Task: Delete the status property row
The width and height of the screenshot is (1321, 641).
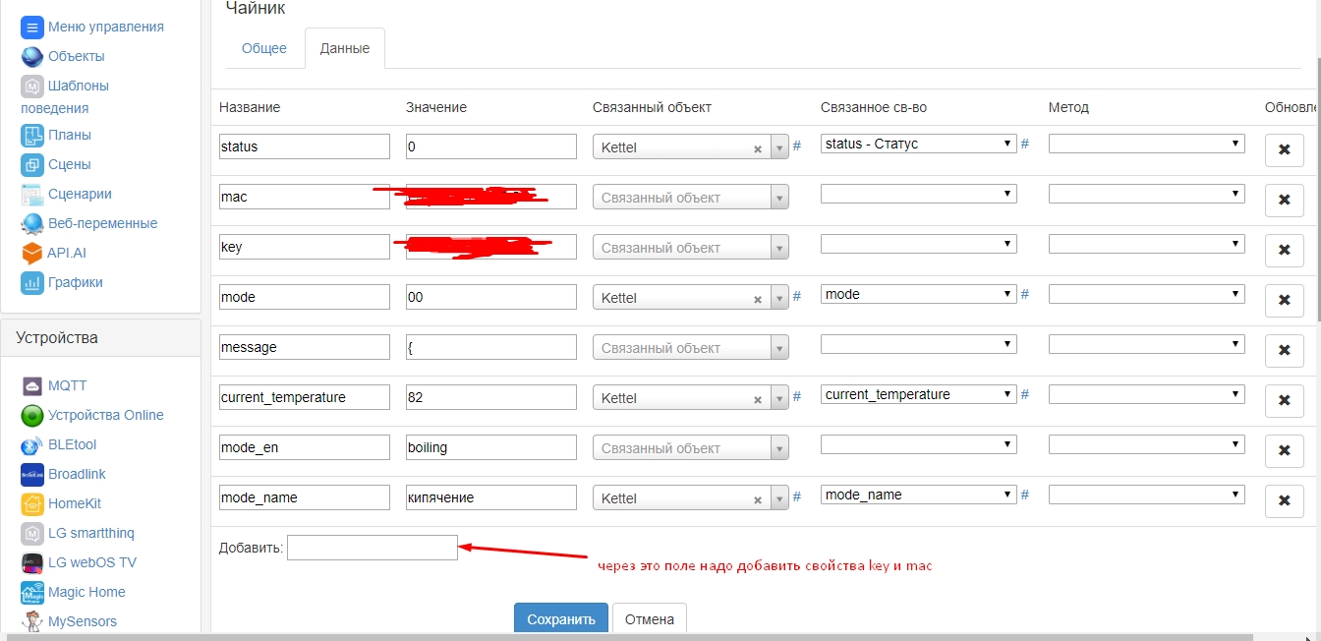Action: [x=1284, y=149]
